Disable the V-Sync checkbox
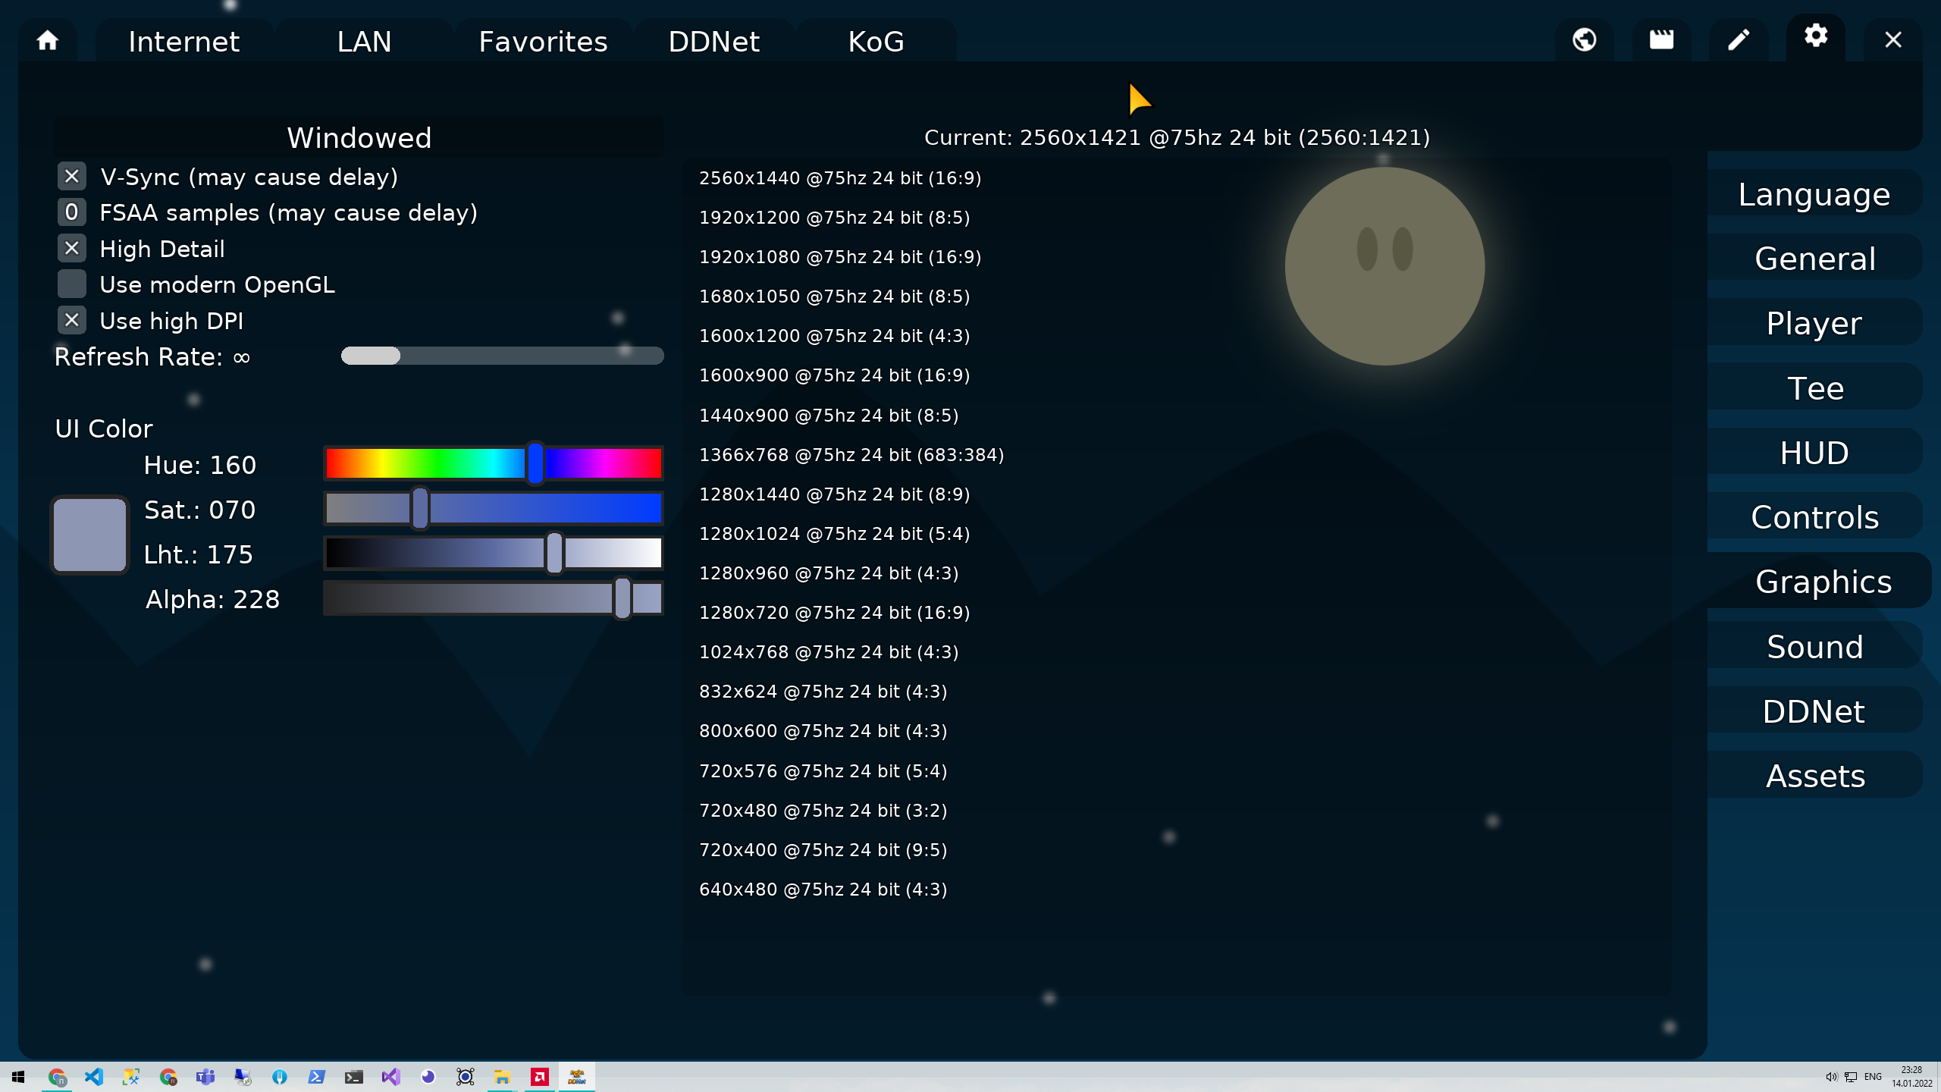 71,176
